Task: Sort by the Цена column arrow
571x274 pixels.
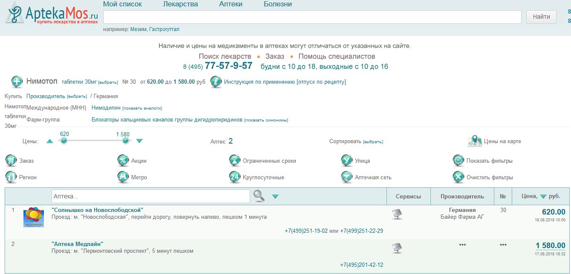Action: click(543, 197)
